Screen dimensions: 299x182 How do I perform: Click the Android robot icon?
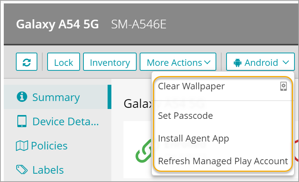click(x=237, y=62)
